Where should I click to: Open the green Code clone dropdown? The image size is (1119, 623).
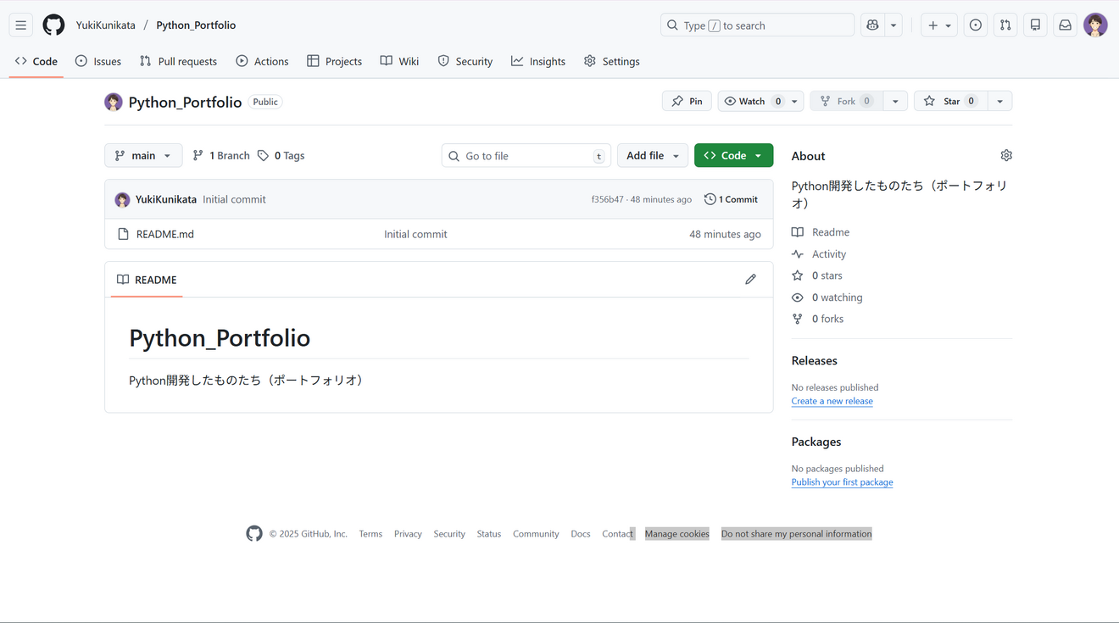click(733, 155)
